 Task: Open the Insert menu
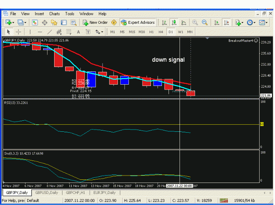(x=39, y=14)
